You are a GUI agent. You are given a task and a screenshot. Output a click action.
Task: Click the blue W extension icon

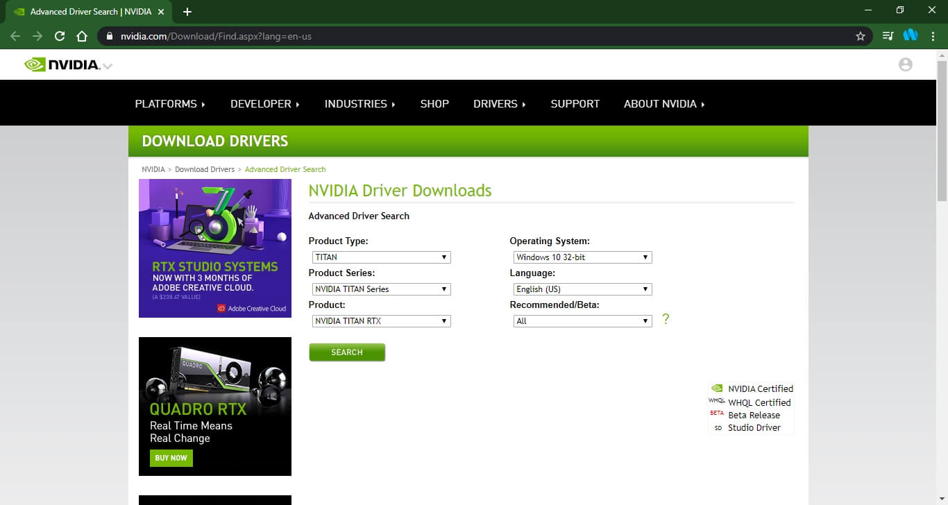pos(911,35)
